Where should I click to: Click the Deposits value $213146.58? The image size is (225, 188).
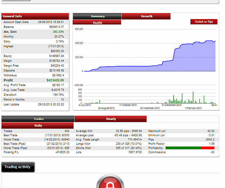tap(57, 71)
